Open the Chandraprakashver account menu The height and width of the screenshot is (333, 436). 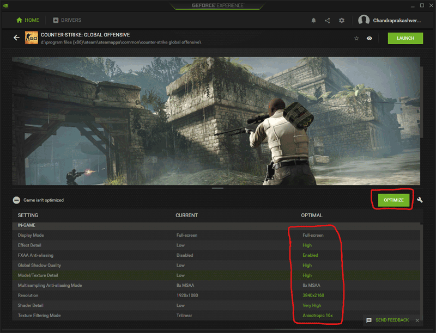tap(397, 20)
